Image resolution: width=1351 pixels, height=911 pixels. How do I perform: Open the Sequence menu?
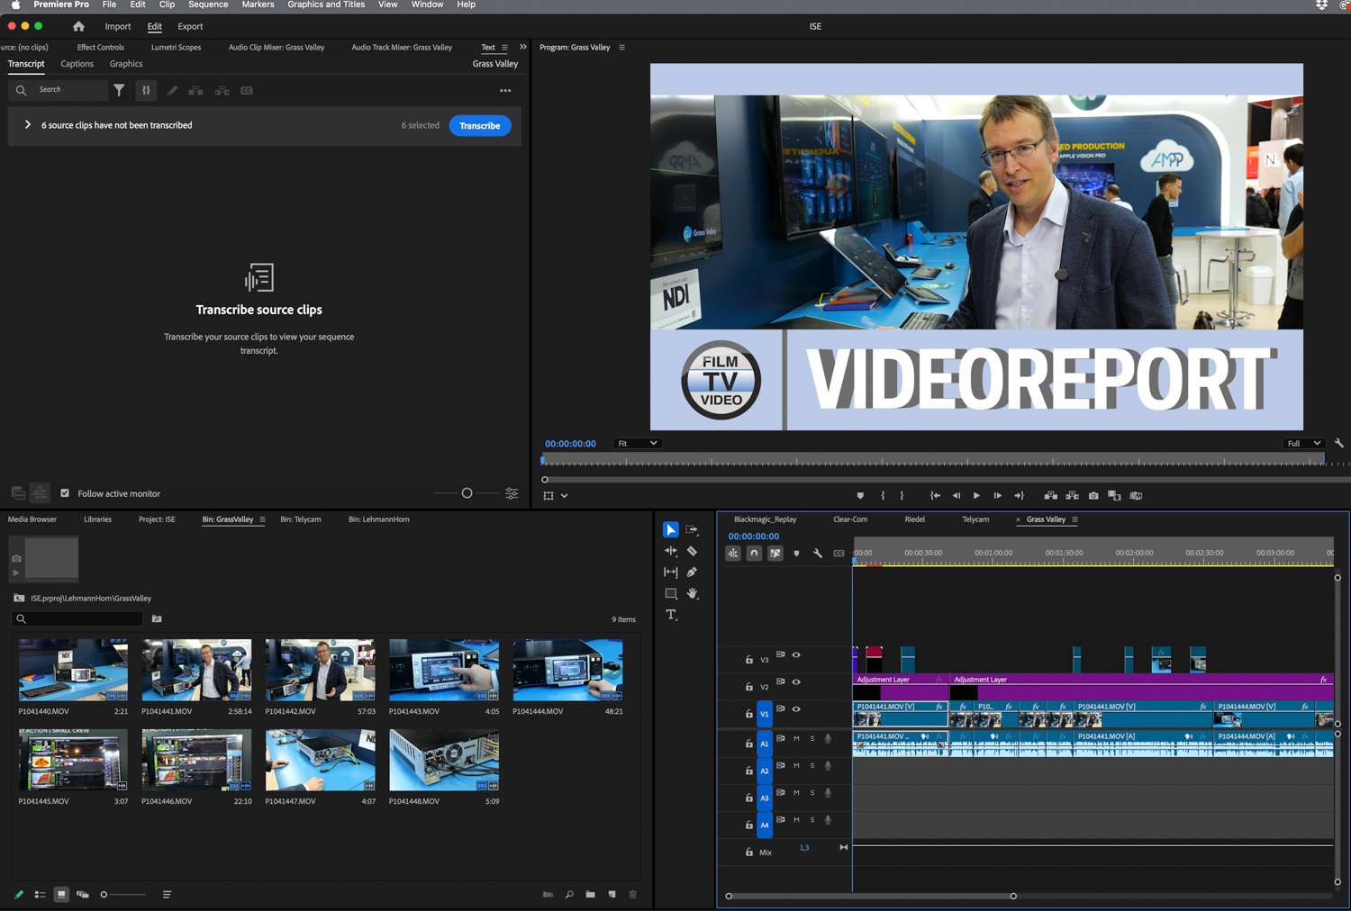click(208, 5)
